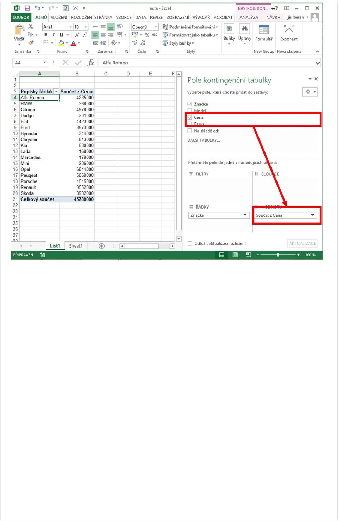Select the Mercedes row label cell

(40, 157)
